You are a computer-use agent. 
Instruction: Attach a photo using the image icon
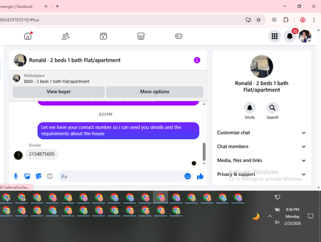pyautogui.click(x=27, y=177)
